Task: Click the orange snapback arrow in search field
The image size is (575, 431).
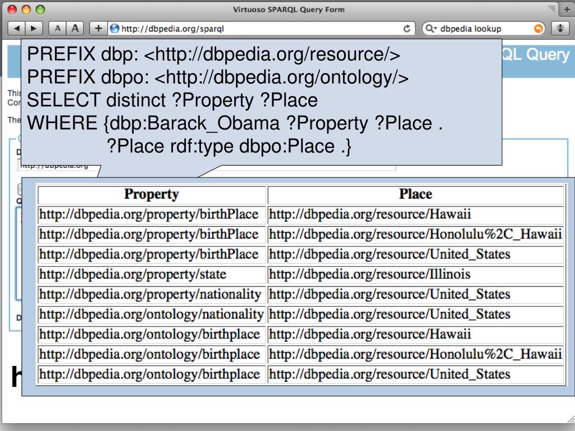Action: (539, 29)
